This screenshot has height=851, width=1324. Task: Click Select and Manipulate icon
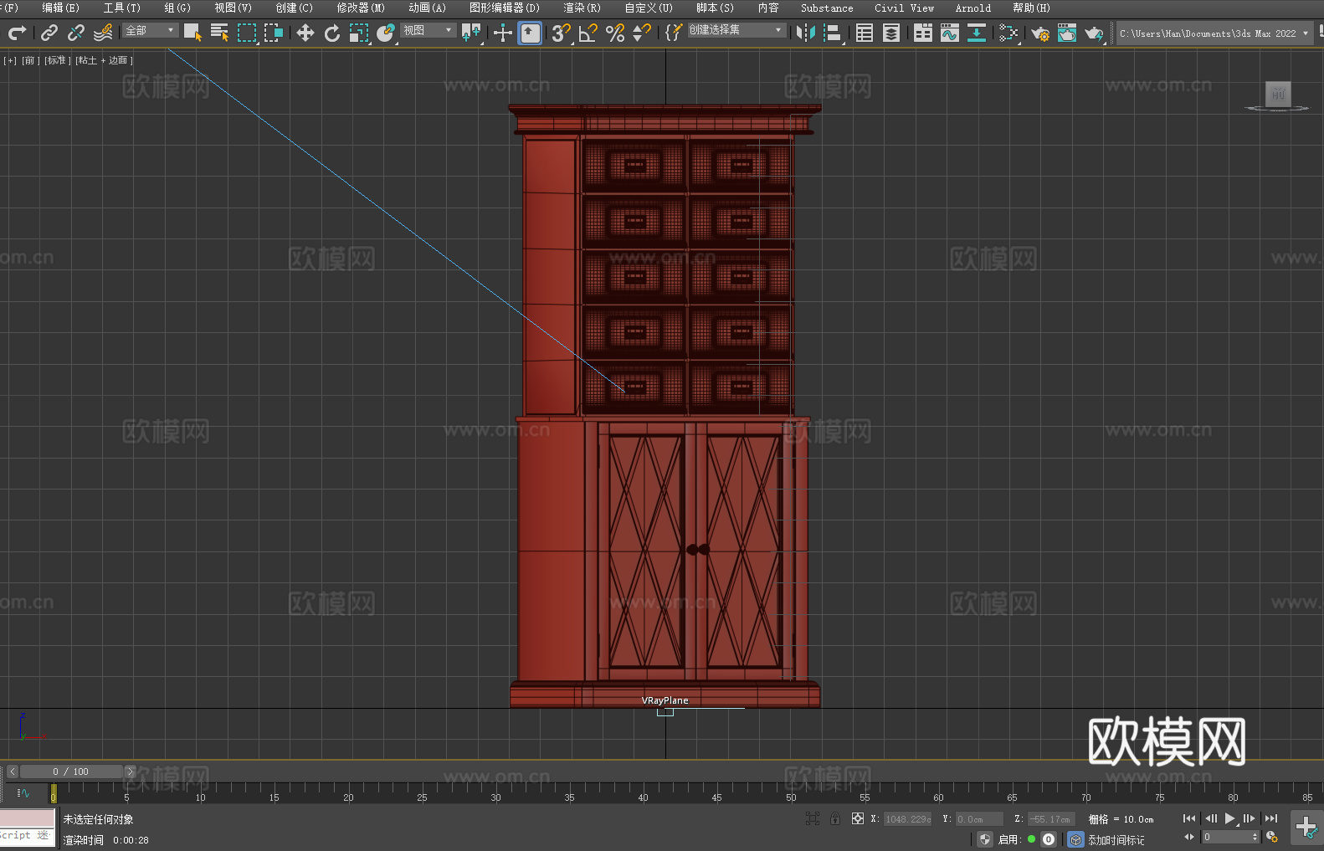502,33
